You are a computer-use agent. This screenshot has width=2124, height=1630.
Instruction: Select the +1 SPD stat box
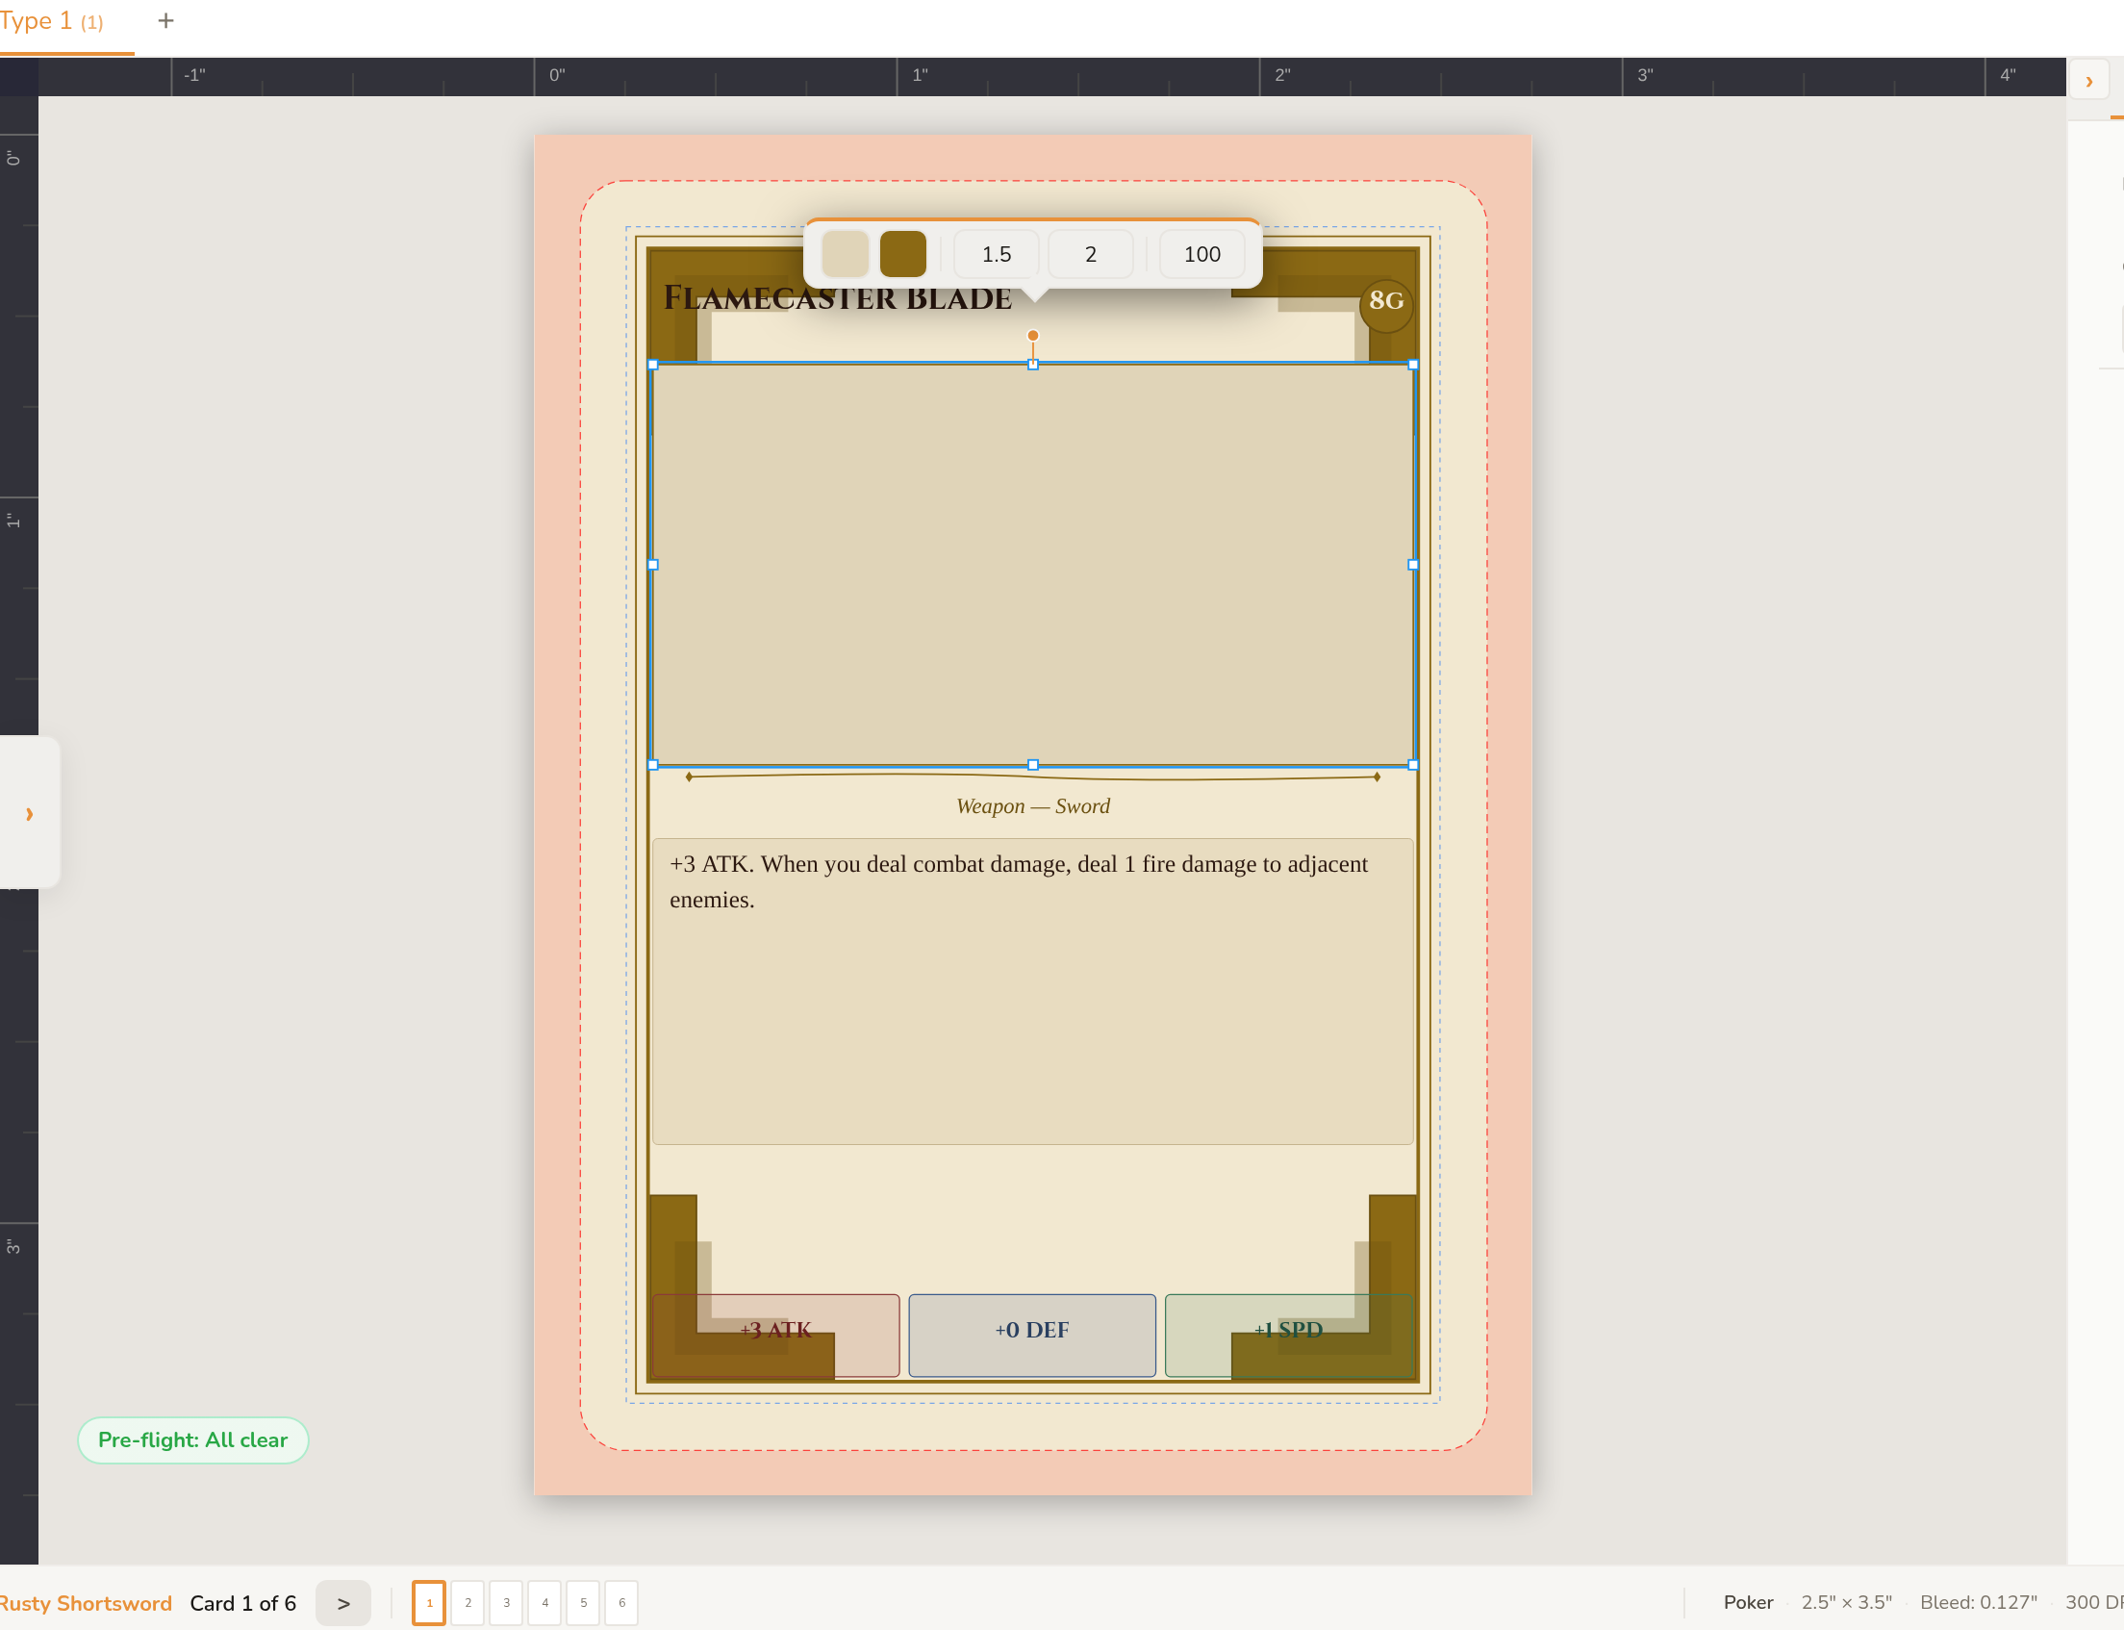(x=1289, y=1335)
